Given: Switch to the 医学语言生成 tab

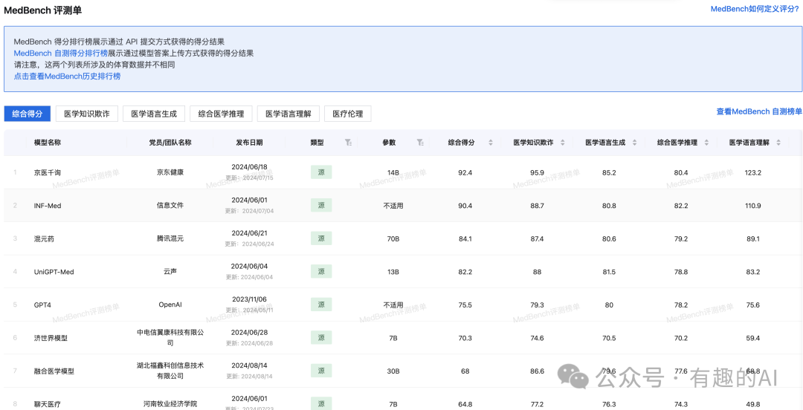Looking at the screenshot, I should pos(154,114).
